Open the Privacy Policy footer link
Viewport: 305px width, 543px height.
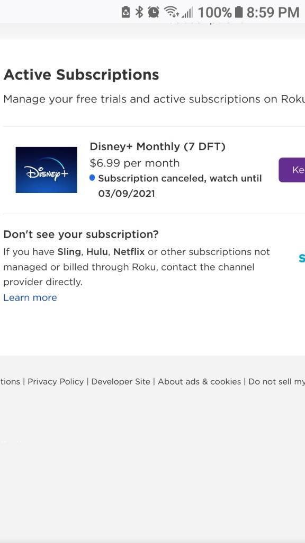[x=56, y=382]
